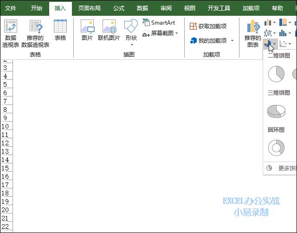
Task: Open the 形状 shapes gallery
Action: (131, 30)
